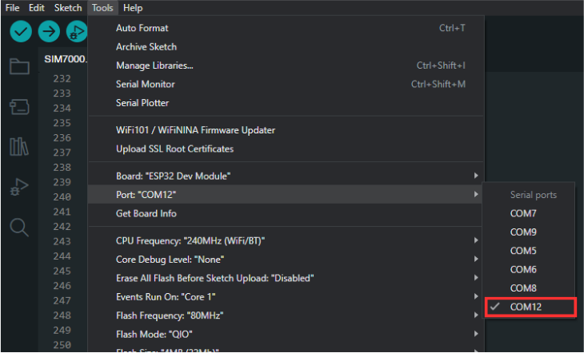
Task: Open the Boards Manager sidebar icon
Action: point(19,106)
